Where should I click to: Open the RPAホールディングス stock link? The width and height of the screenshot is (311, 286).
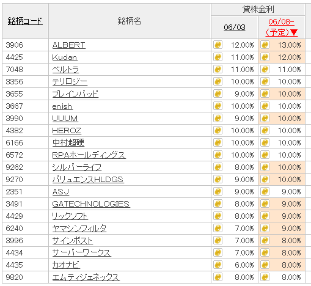pos(89,155)
